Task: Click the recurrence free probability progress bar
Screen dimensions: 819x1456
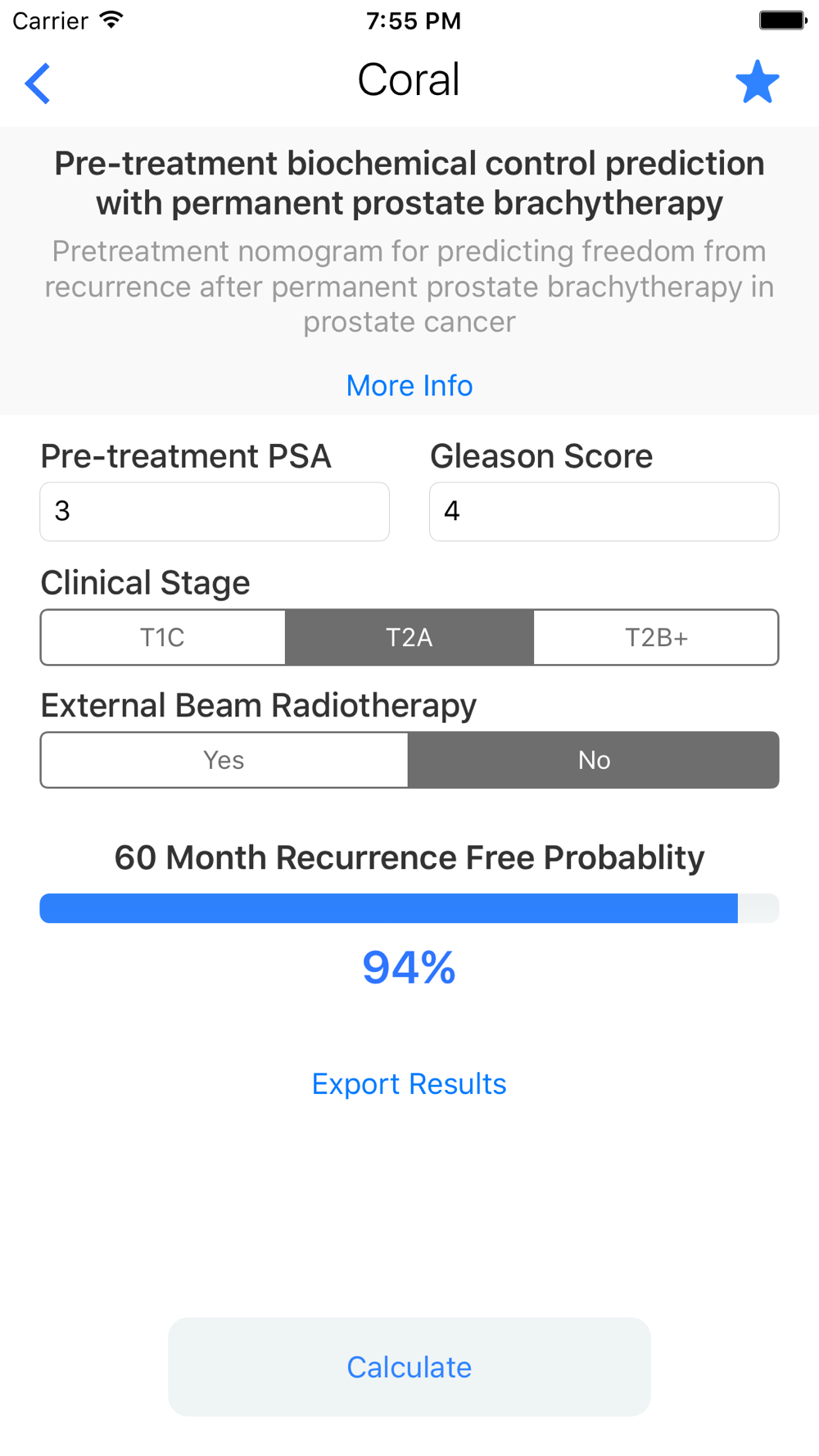Action: (x=409, y=908)
